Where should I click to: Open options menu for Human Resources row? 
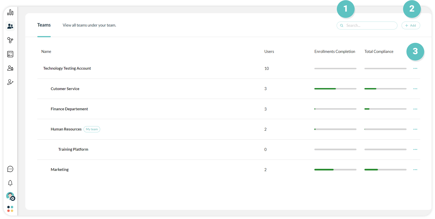(x=415, y=129)
